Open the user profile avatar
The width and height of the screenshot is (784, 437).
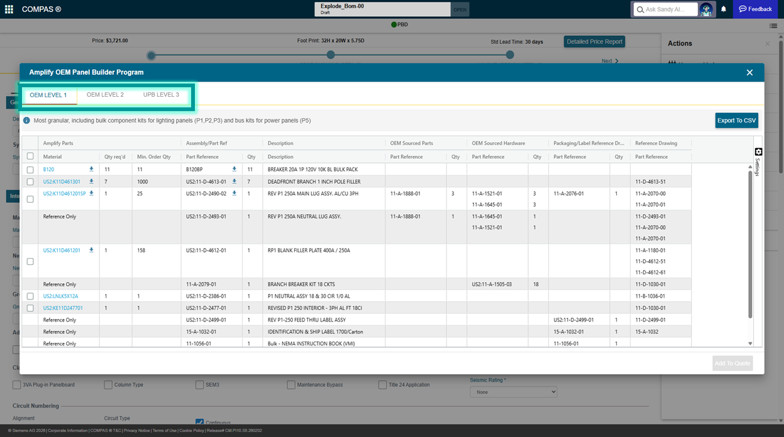pyautogui.click(x=706, y=9)
